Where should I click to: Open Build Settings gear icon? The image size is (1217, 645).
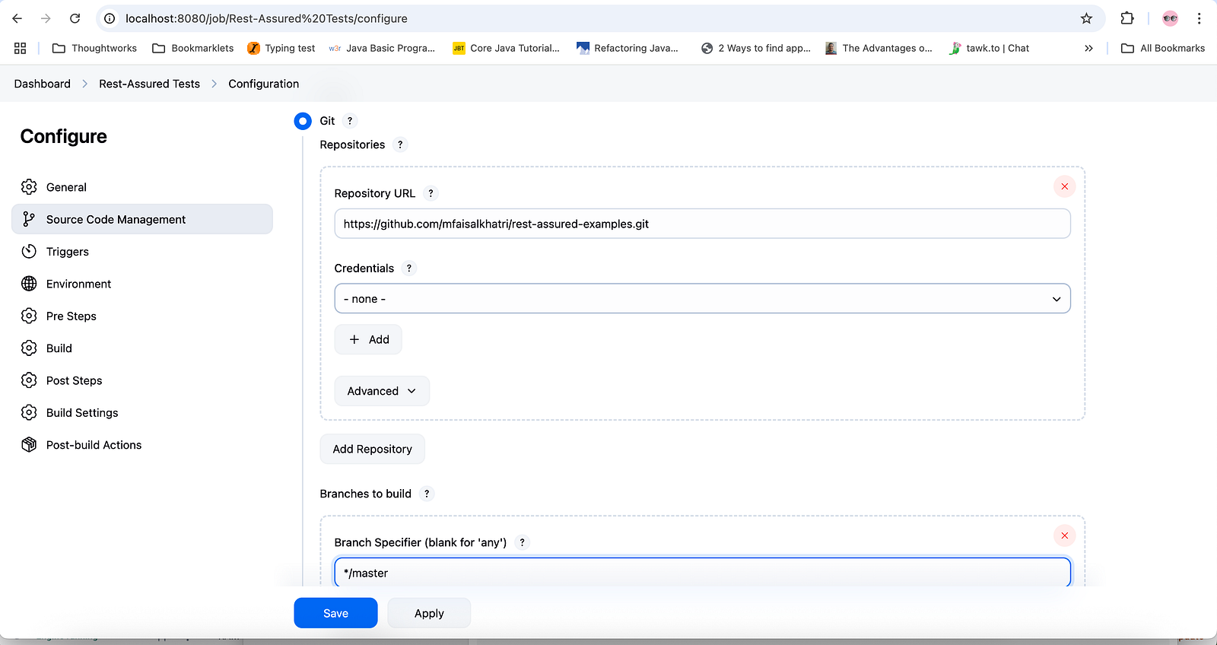29,412
